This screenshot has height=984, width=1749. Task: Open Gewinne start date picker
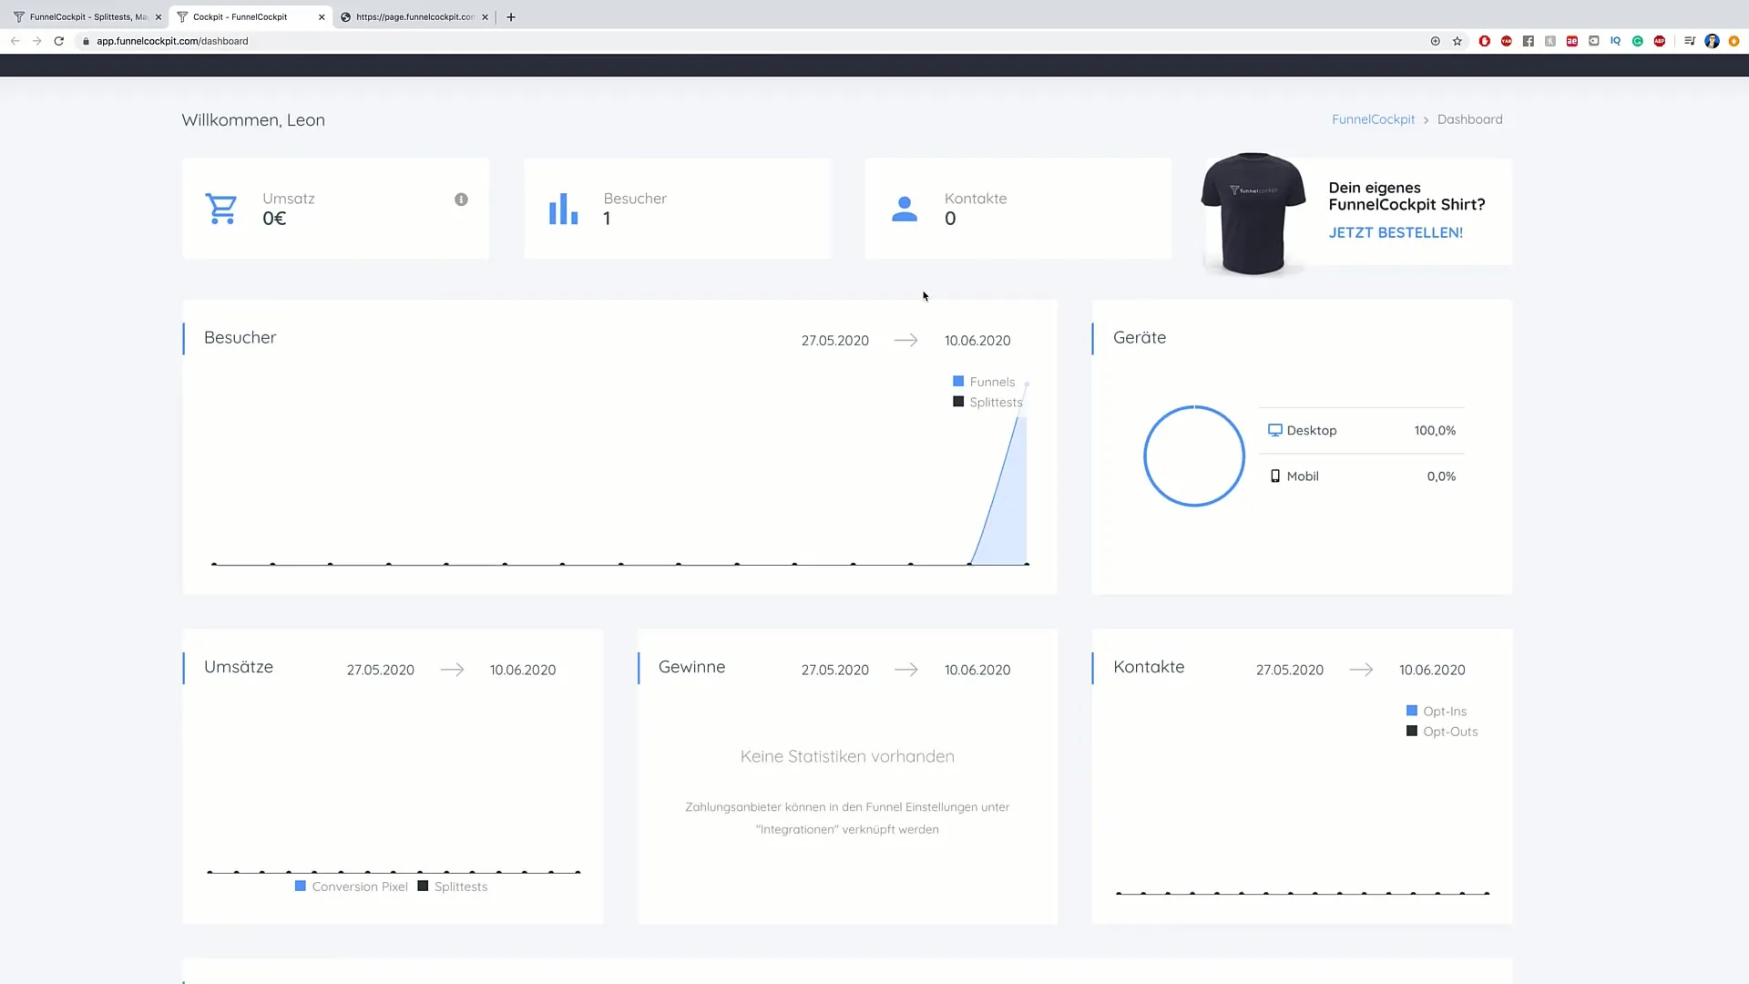835,670
